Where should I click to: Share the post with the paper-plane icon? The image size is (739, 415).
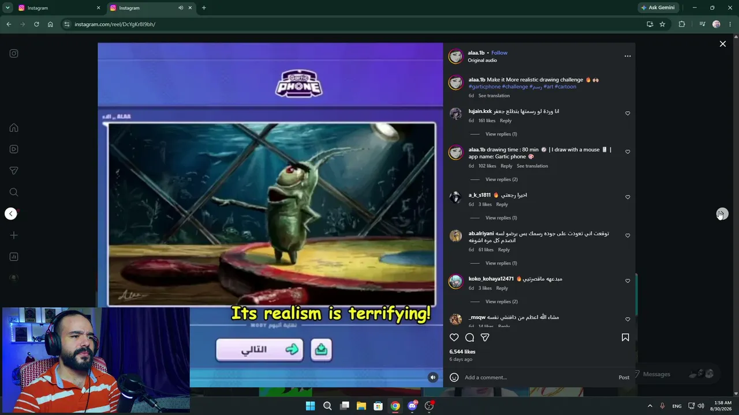(485, 338)
